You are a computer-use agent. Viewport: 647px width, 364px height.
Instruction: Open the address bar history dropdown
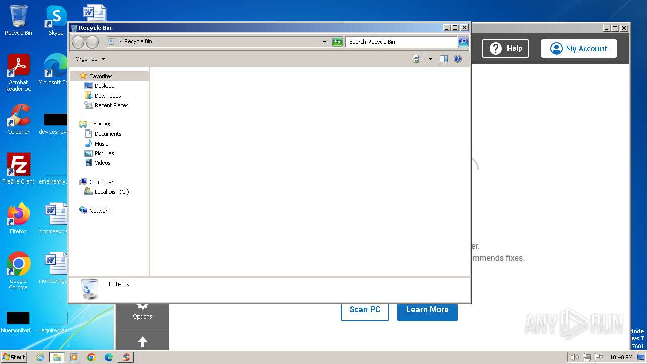tap(325, 42)
